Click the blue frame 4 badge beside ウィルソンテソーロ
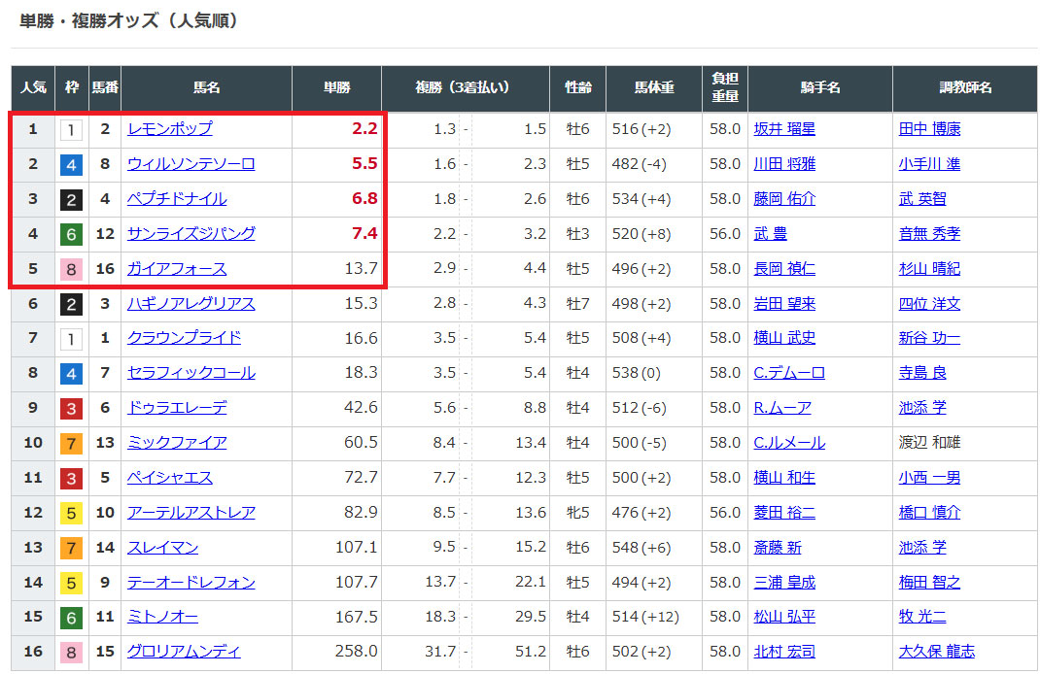 tap(72, 164)
